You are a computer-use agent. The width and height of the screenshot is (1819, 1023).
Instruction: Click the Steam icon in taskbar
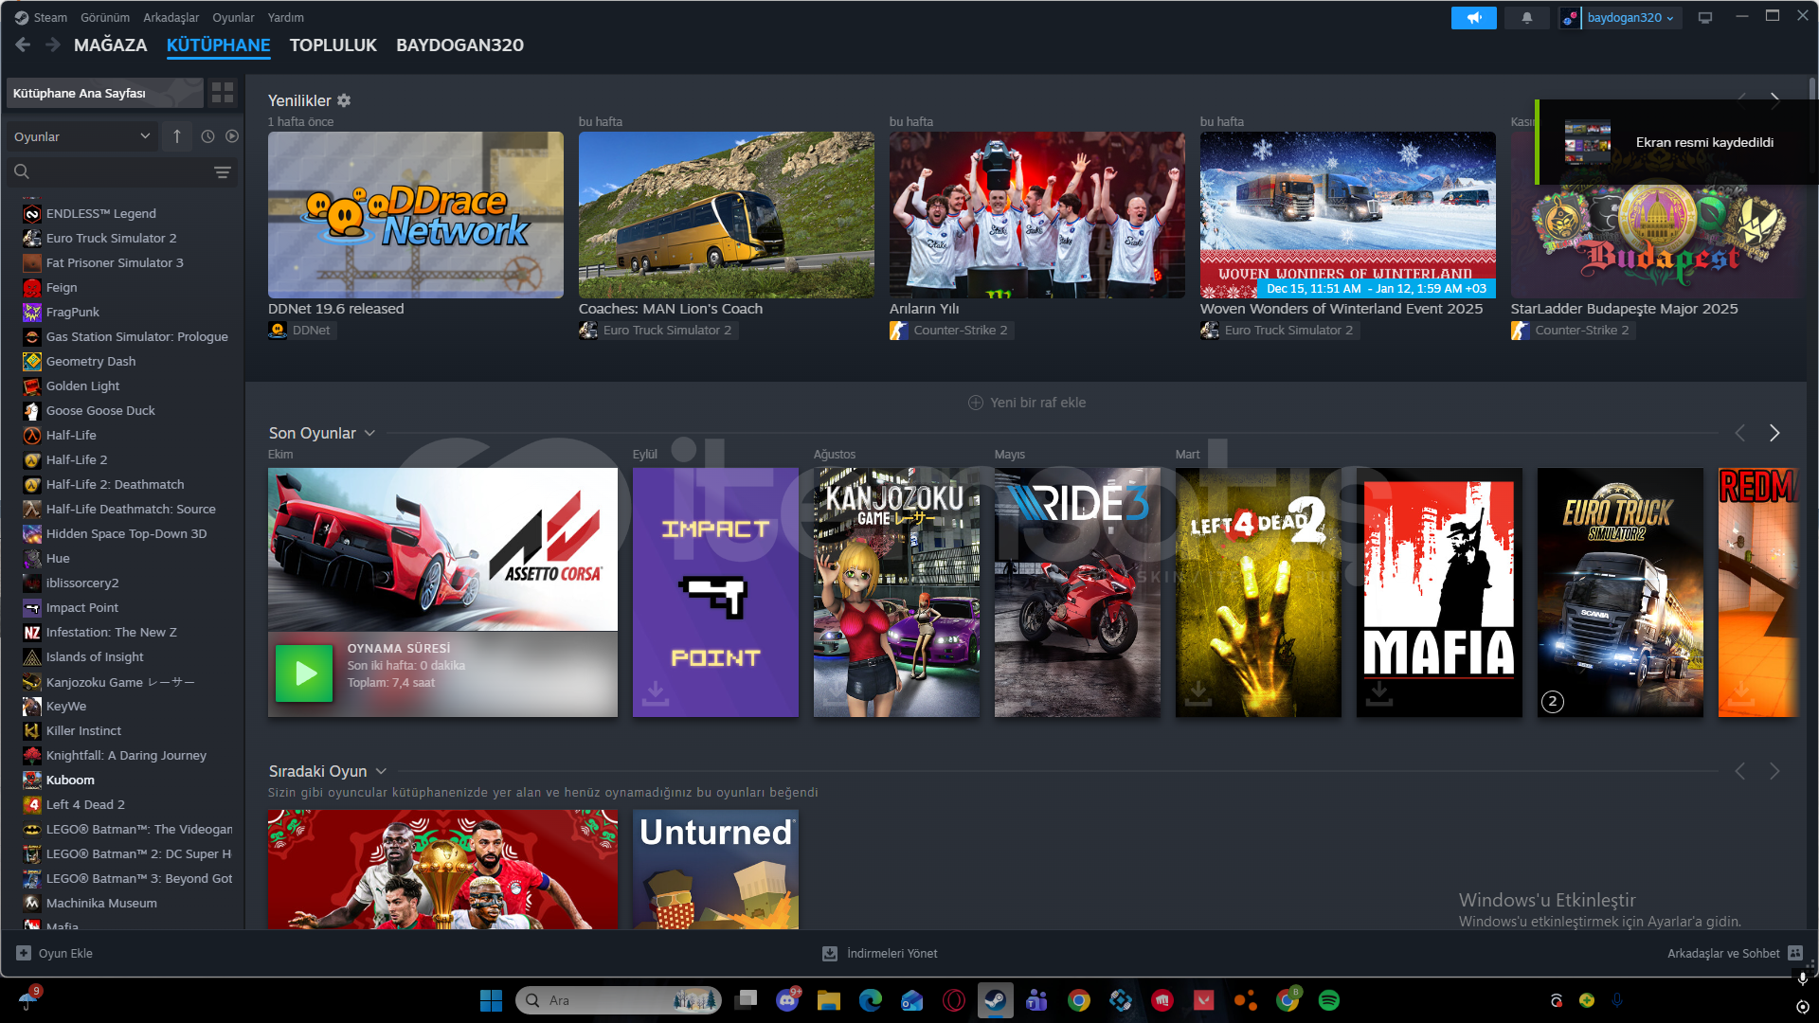(x=995, y=1000)
